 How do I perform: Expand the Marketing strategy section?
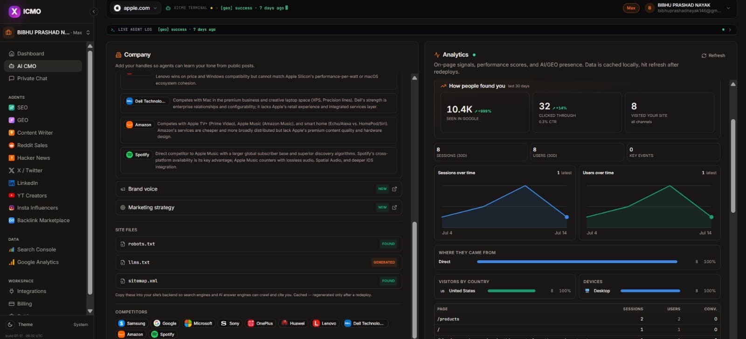[x=259, y=208]
